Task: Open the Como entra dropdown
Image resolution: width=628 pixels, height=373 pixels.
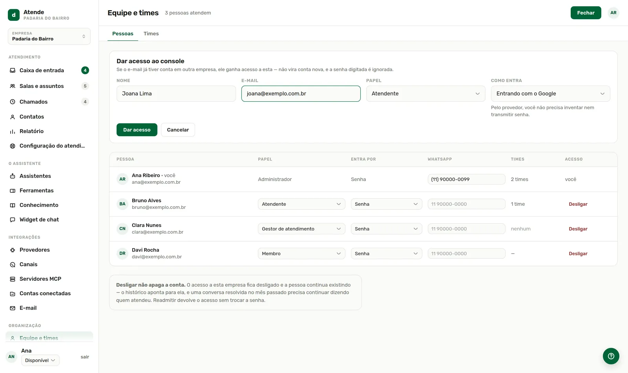Action: coord(551,94)
